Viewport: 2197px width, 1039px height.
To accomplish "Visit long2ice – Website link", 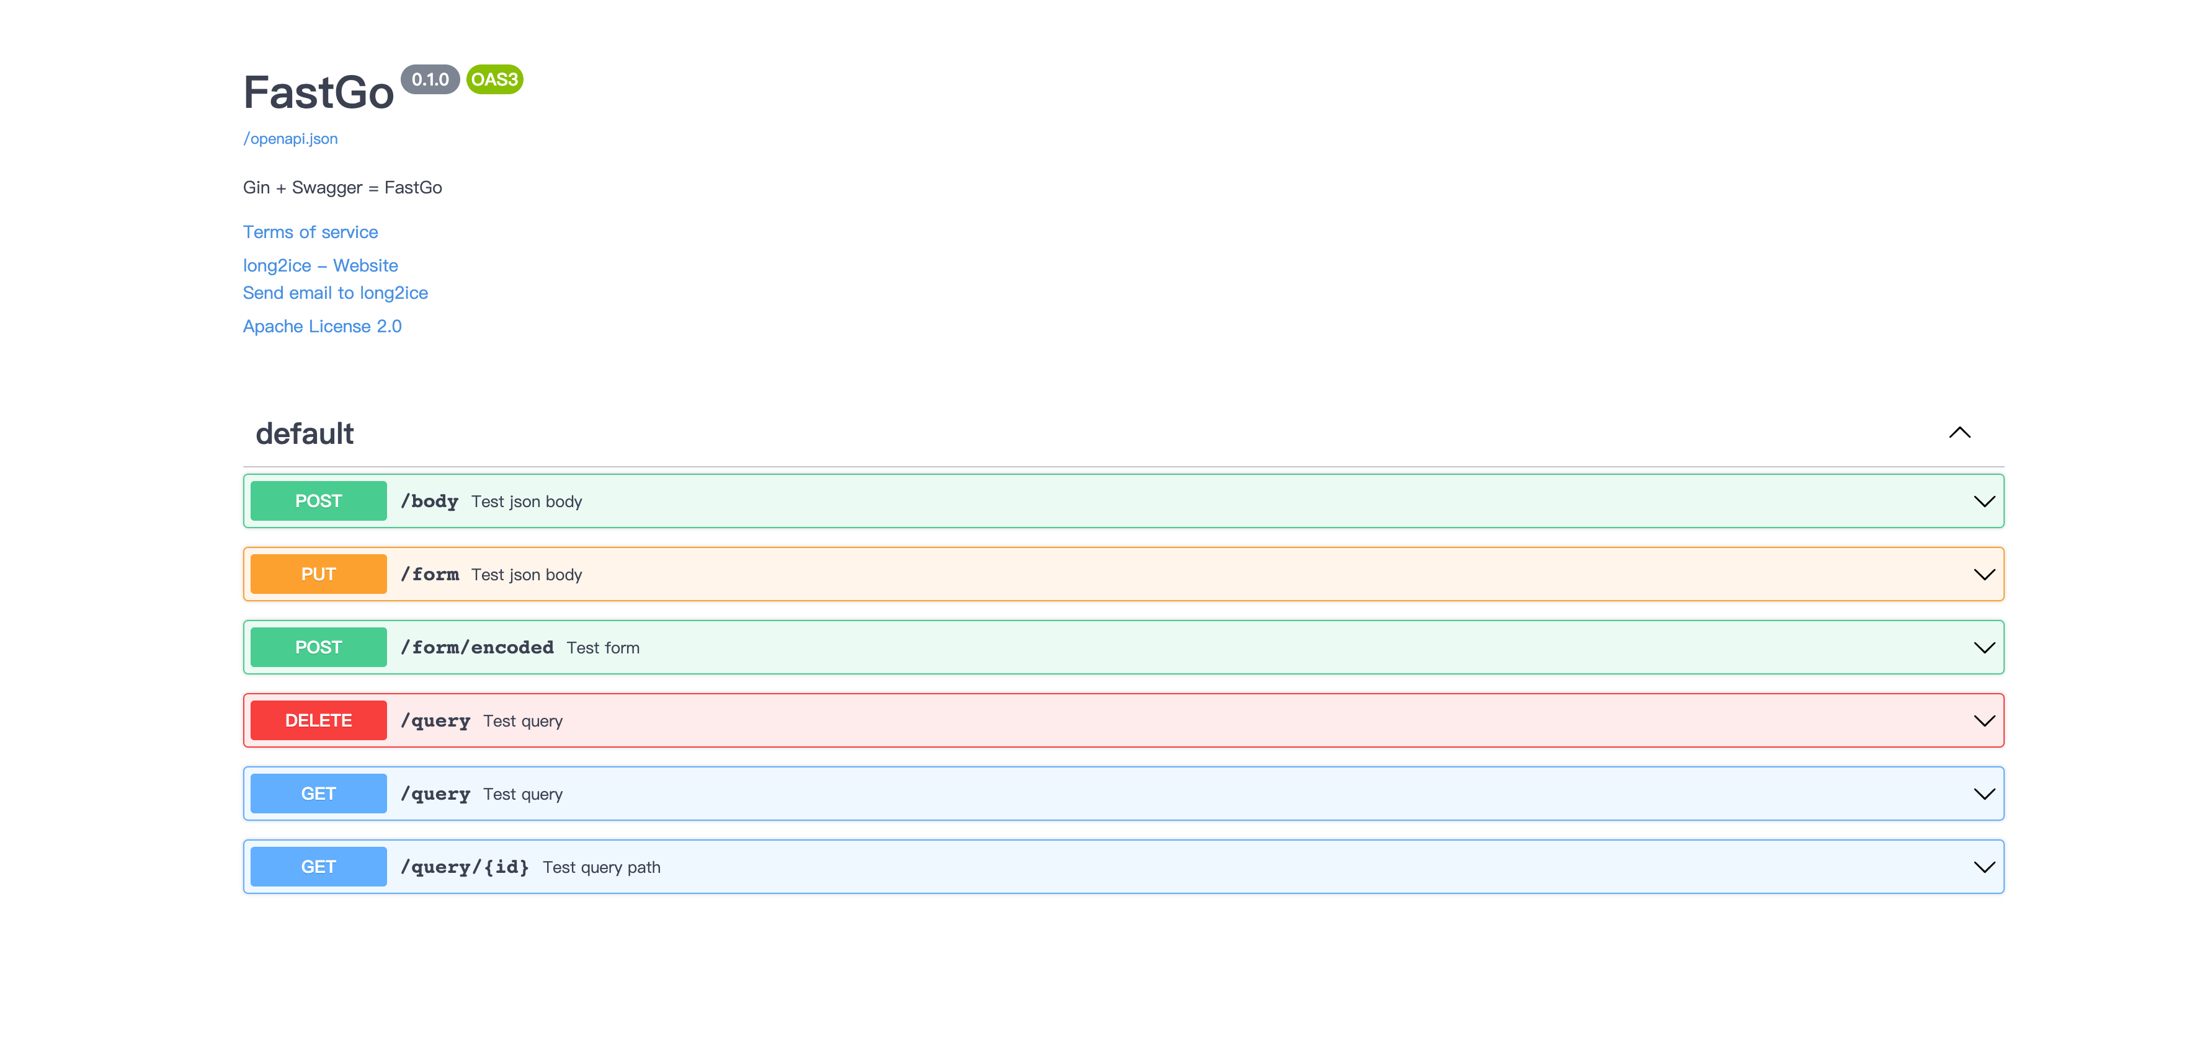I will (320, 266).
